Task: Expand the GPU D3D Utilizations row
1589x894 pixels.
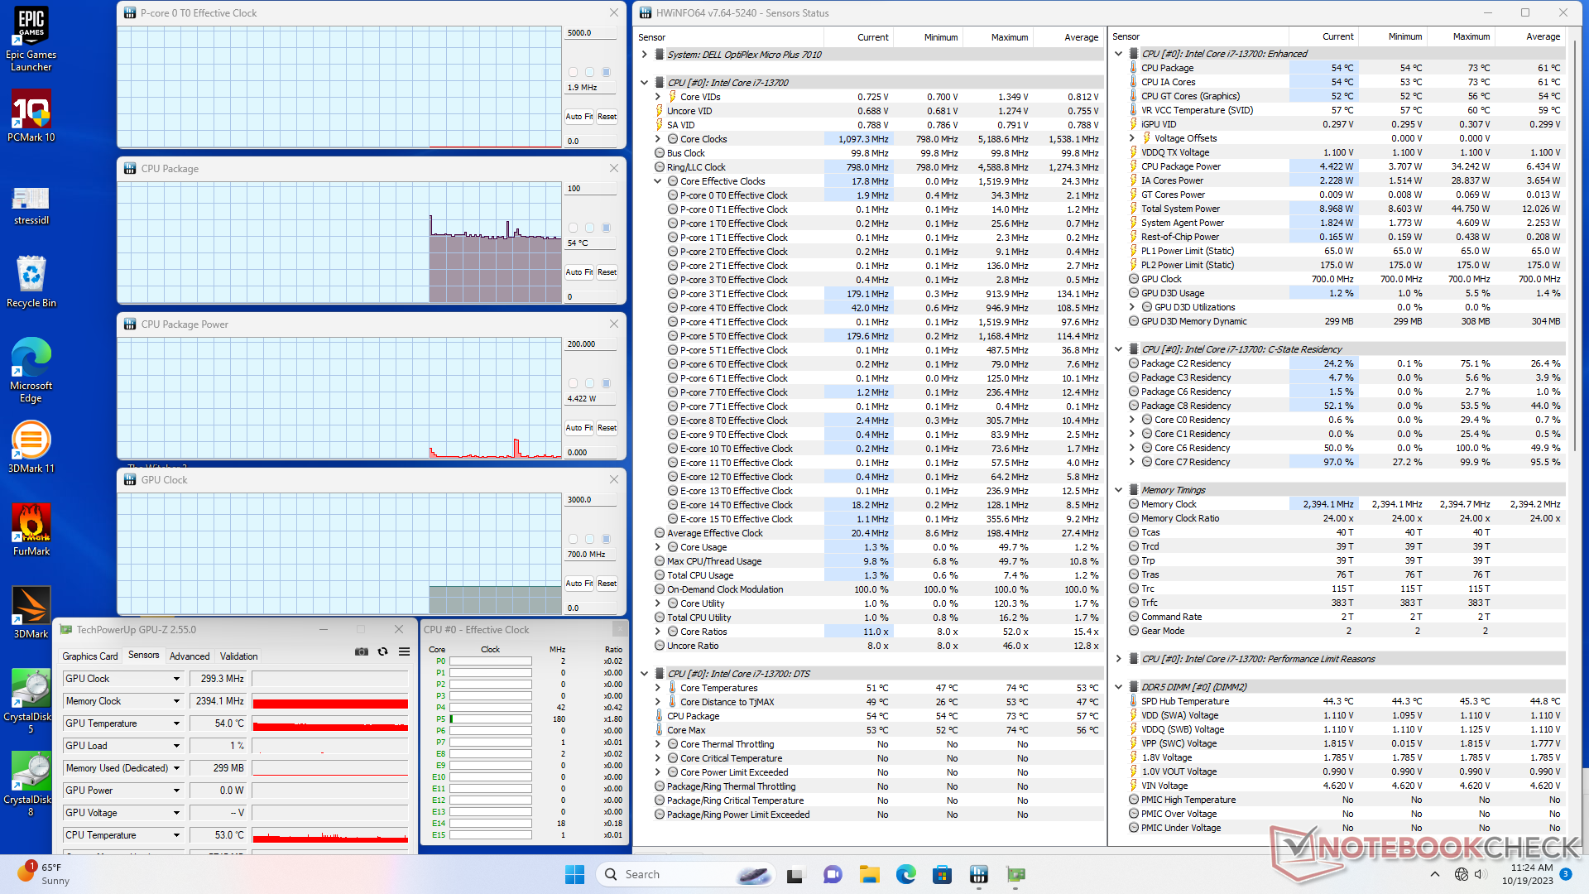Action: pyautogui.click(x=1132, y=307)
